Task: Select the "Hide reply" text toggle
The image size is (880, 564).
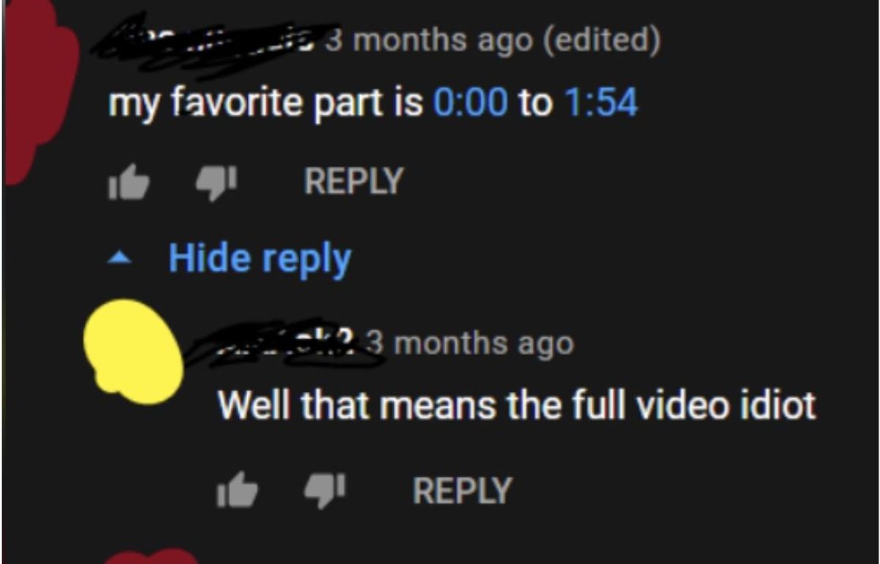Action: coord(260,259)
